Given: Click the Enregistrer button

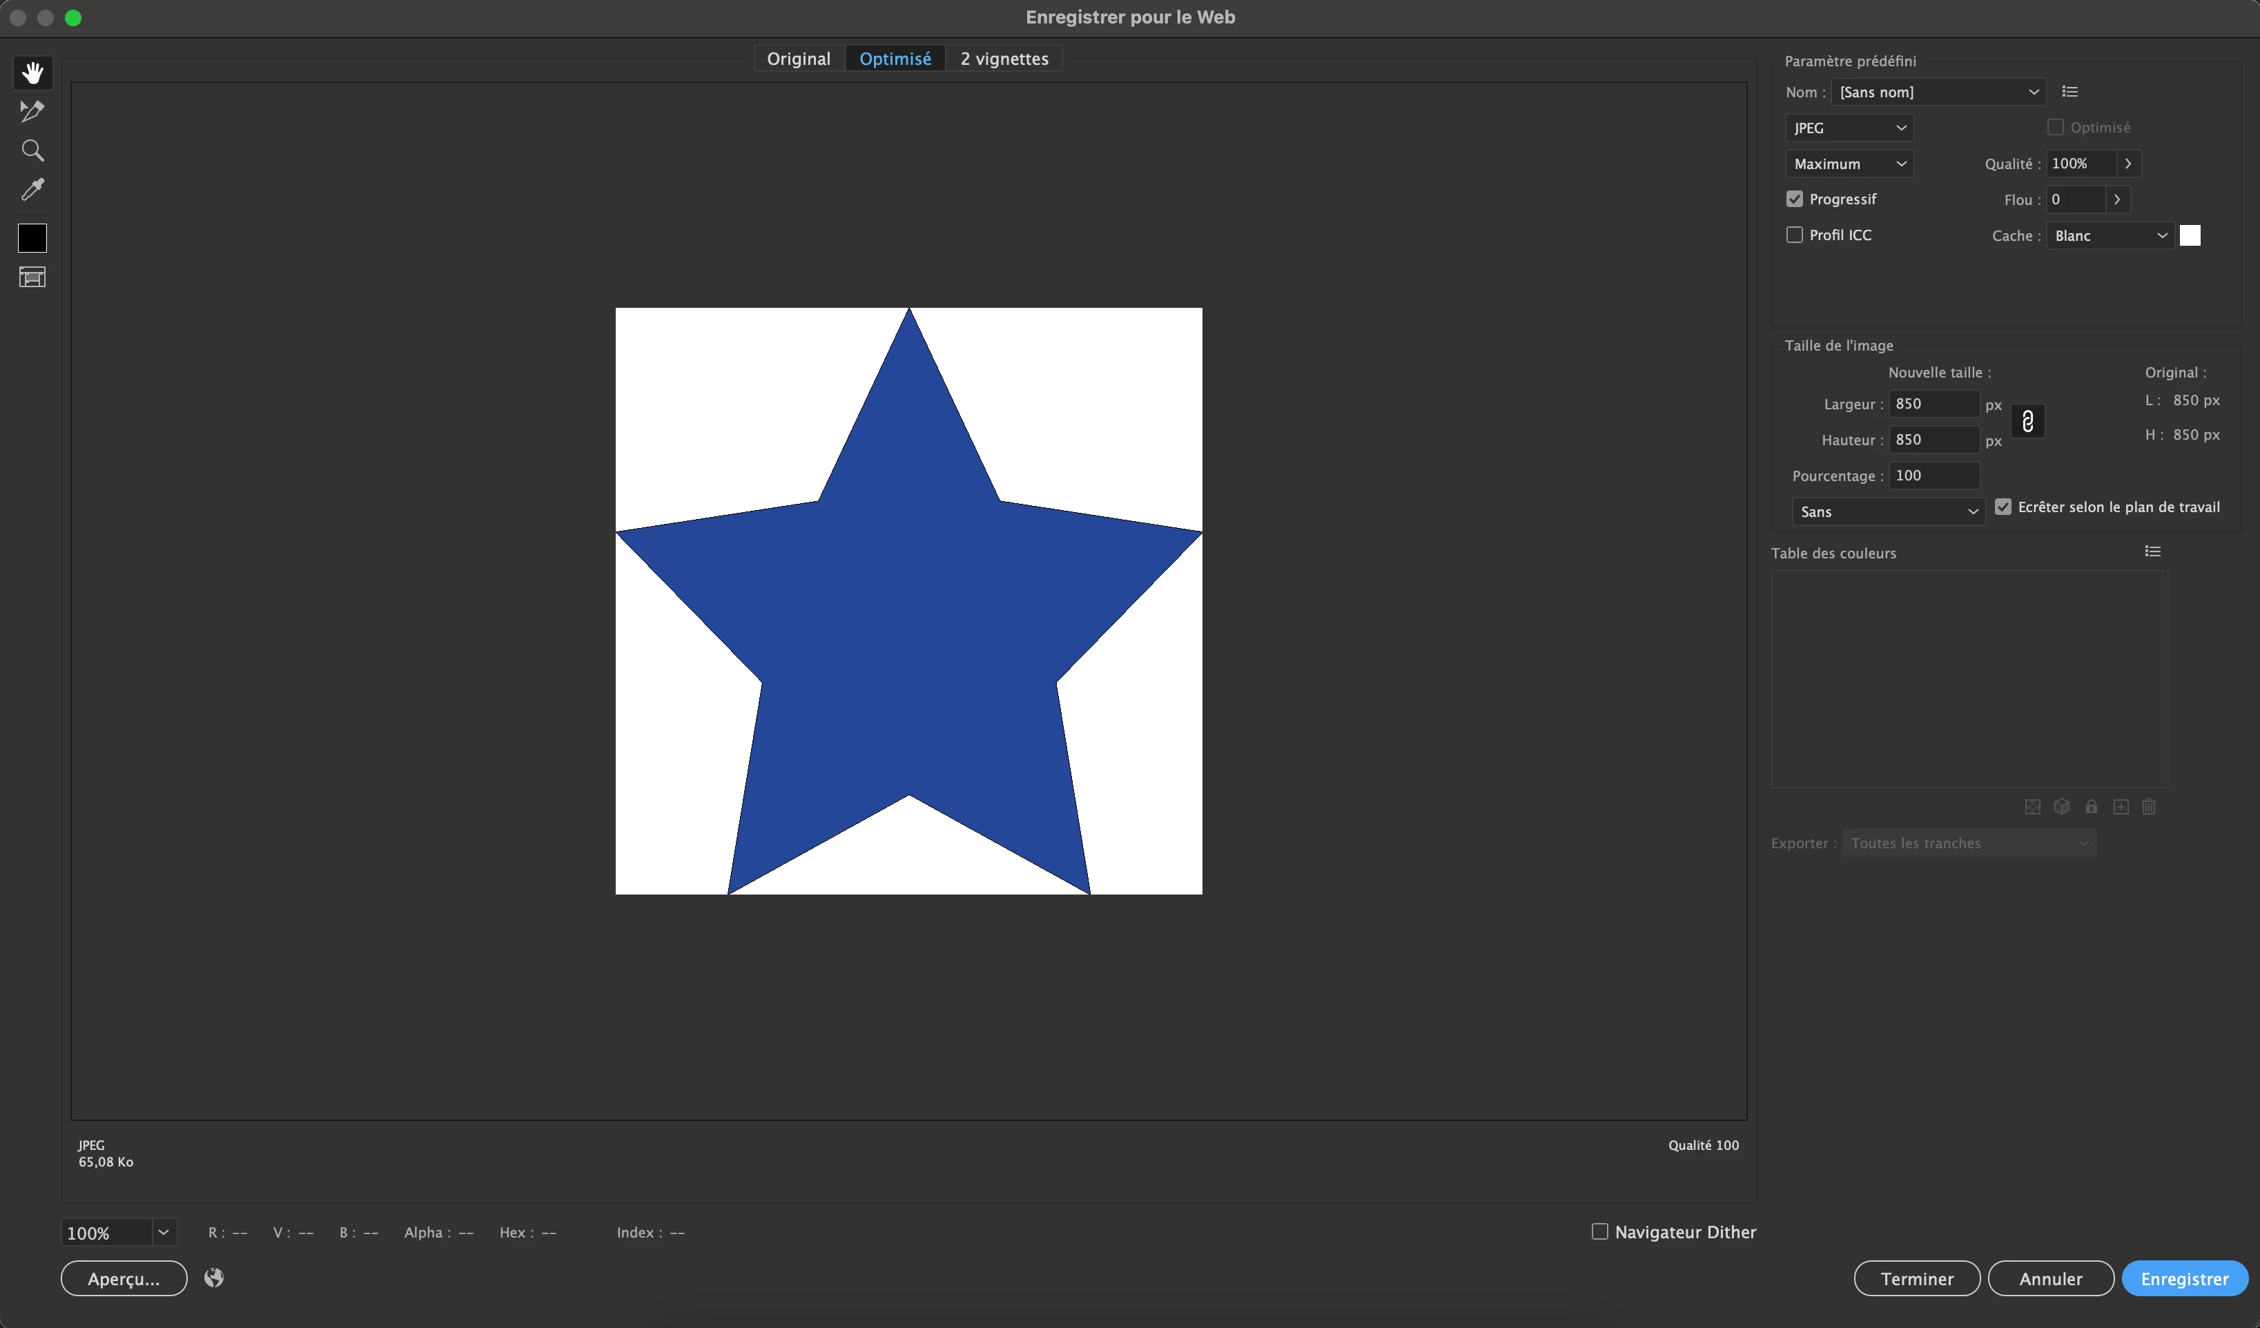Looking at the screenshot, I should pyautogui.click(x=2184, y=1279).
